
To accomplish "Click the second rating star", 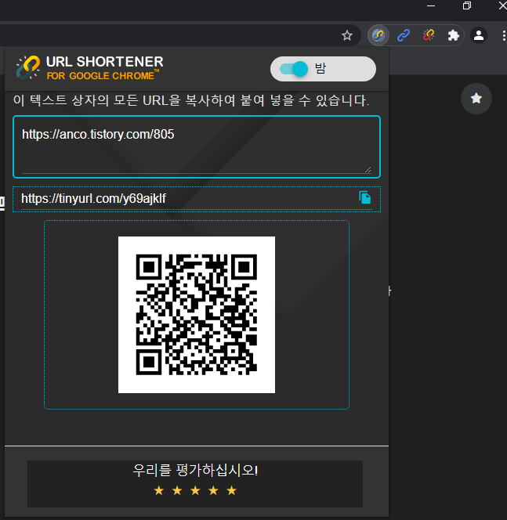I will [177, 490].
